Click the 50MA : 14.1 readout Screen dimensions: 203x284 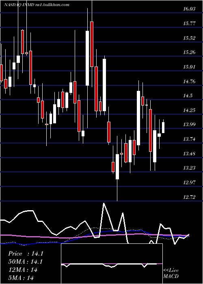point(26,262)
